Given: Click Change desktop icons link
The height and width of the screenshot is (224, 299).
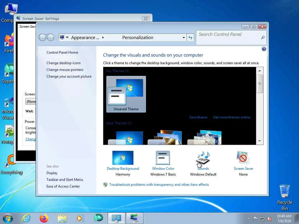Looking at the screenshot, I should (63, 63).
